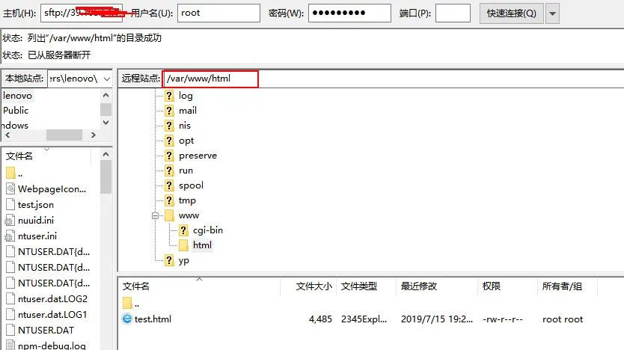624x350 pixels.
Task: Click the 4,485 file size cell
Action: pos(320,319)
